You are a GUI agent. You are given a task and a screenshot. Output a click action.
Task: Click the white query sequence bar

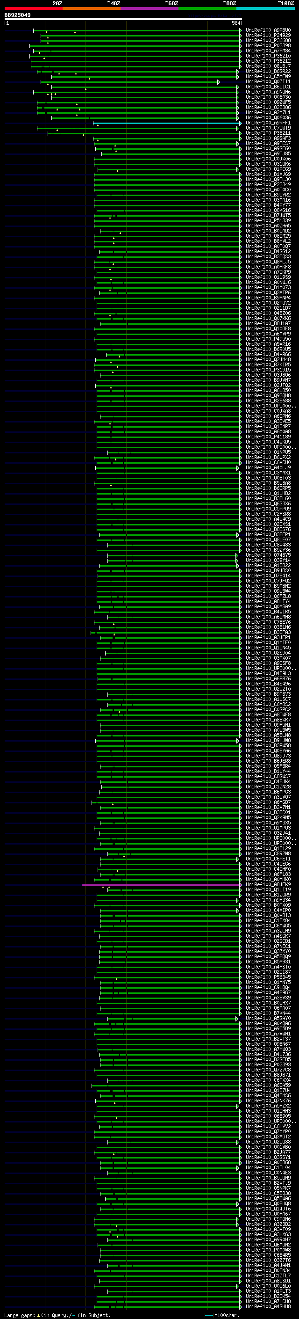click(x=123, y=19)
